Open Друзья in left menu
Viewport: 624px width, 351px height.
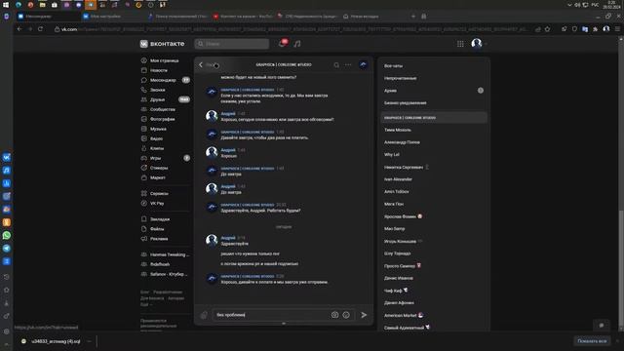[x=158, y=99]
